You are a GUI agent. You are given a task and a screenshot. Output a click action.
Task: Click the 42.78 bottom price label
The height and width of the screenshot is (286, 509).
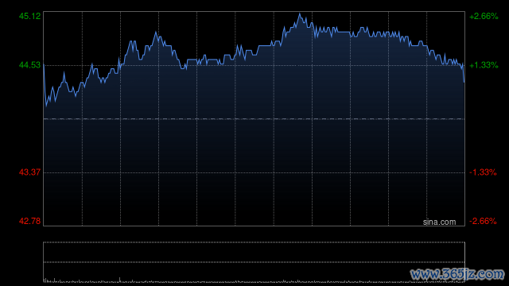30,221
